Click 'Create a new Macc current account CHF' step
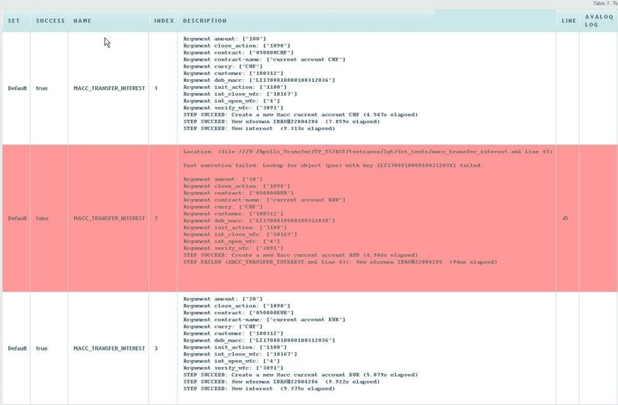 click(300, 115)
